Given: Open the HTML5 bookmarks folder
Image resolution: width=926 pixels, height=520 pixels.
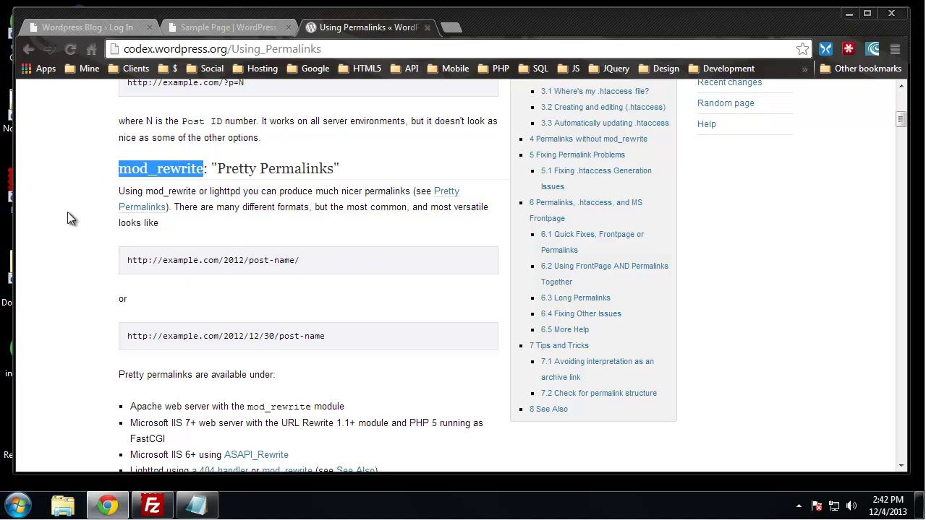Looking at the screenshot, I should (360, 69).
